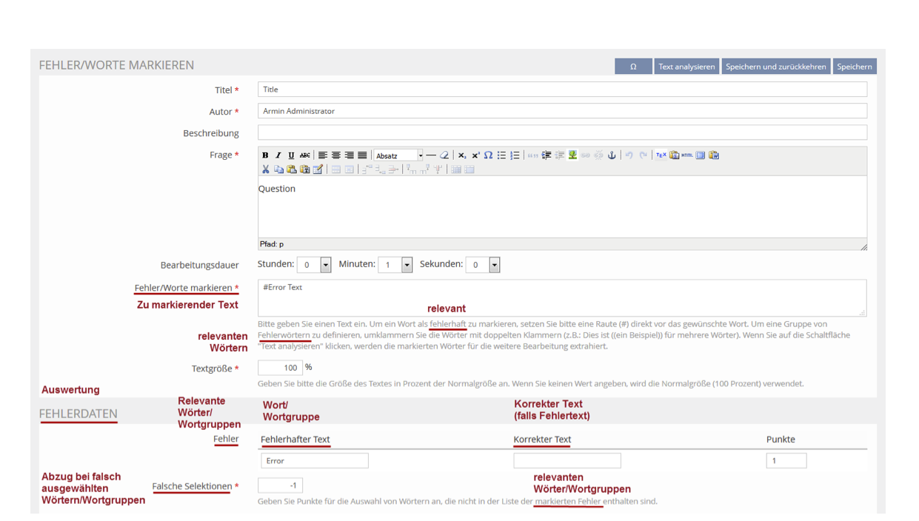Cut selection with the scissors icon
This screenshot has height=521, width=919.
pyautogui.click(x=266, y=169)
